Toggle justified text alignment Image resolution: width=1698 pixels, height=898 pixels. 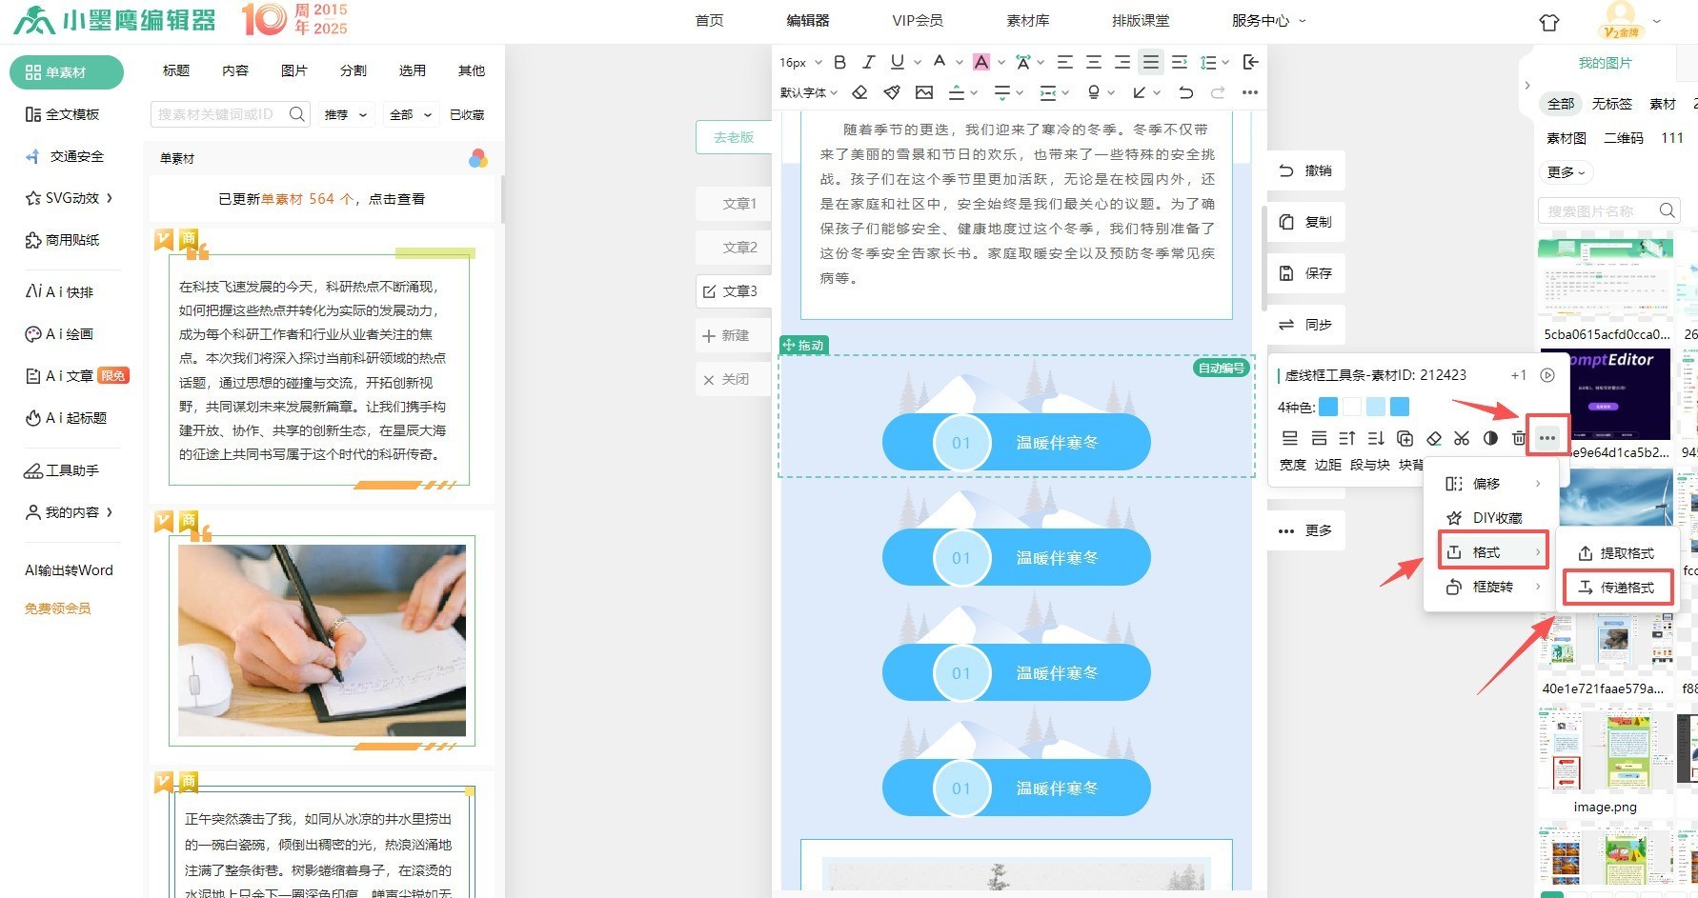coord(1151,62)
